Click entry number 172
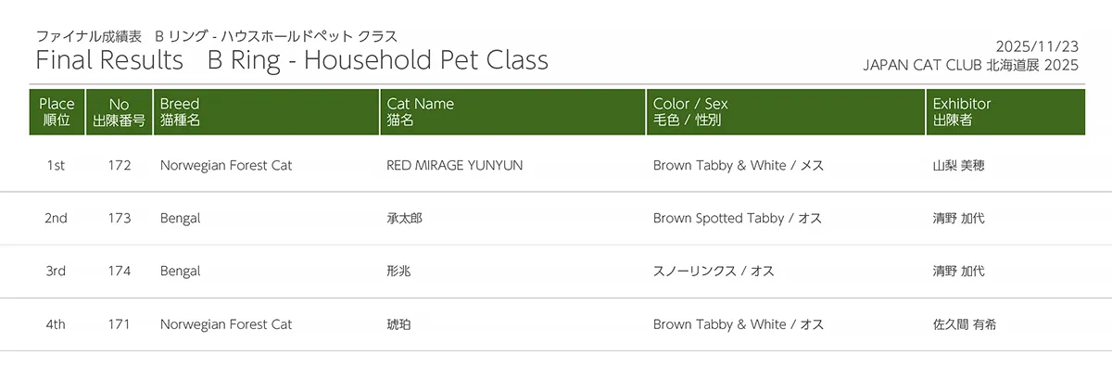1112x380 pixels. point(119,166)
